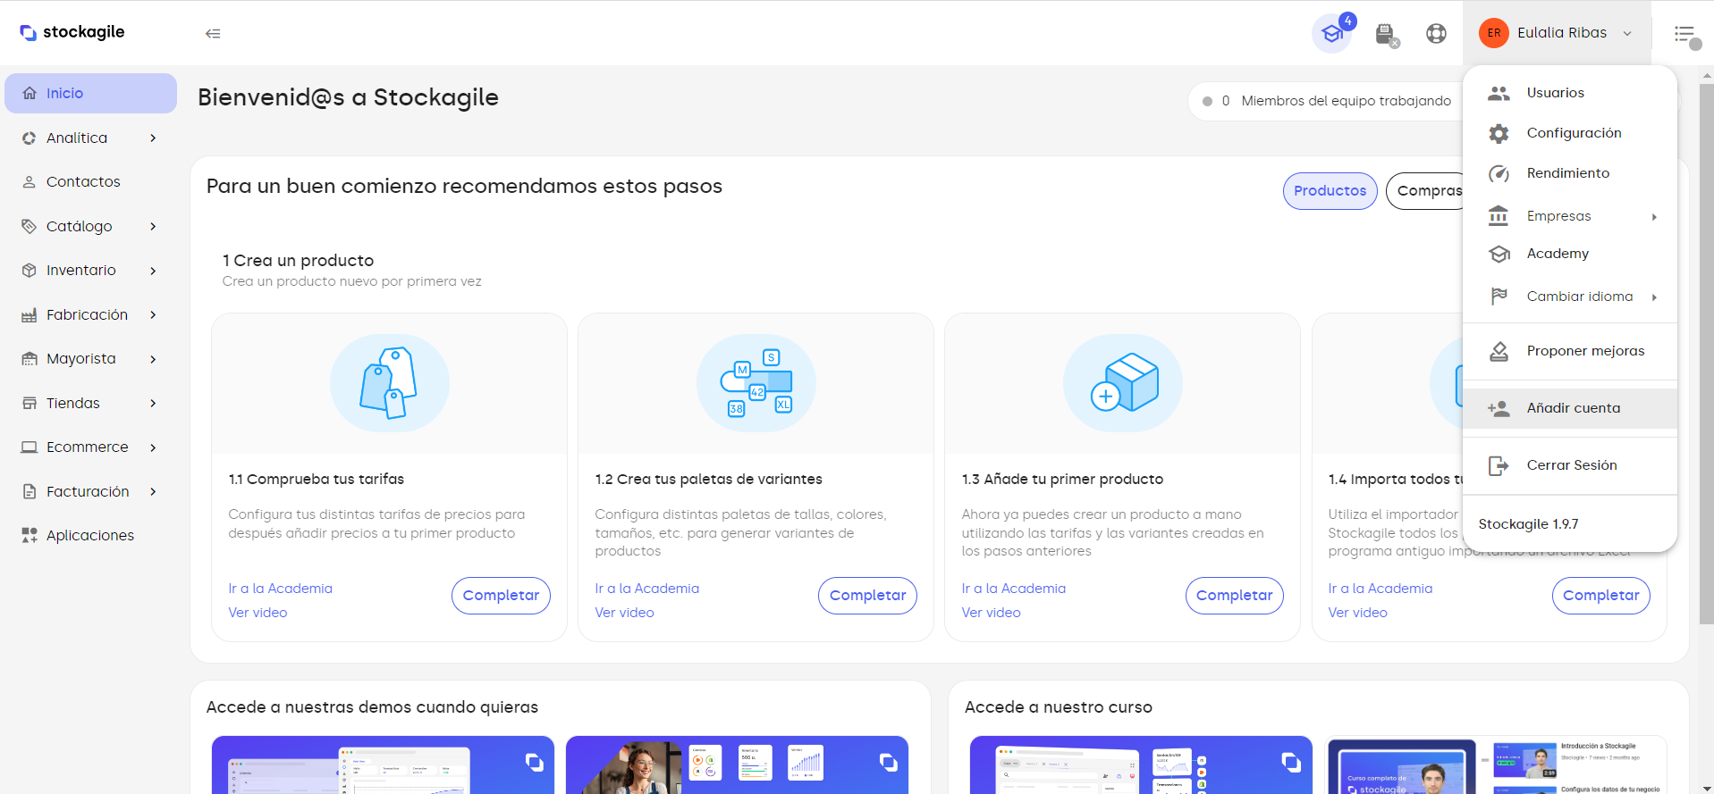Click the Fabricación factory icon
Image resolution: width=1714 pixels, height=794 pixels.
pos(30,314)
